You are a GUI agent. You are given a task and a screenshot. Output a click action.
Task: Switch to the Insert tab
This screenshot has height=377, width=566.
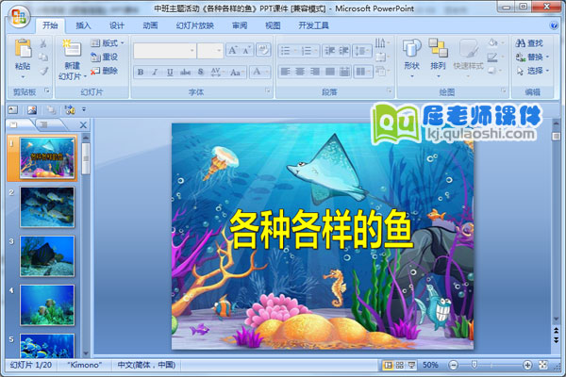tap(83, 25)
